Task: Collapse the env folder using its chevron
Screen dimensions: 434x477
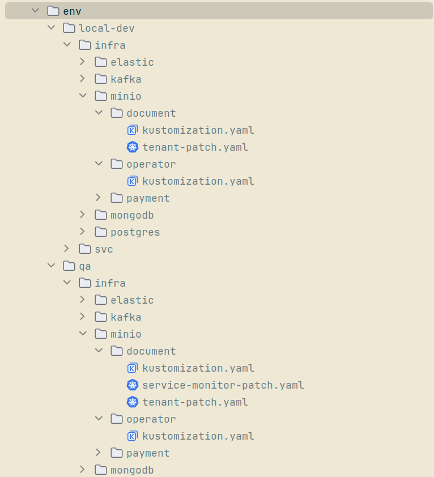Action: coord(35,11)
